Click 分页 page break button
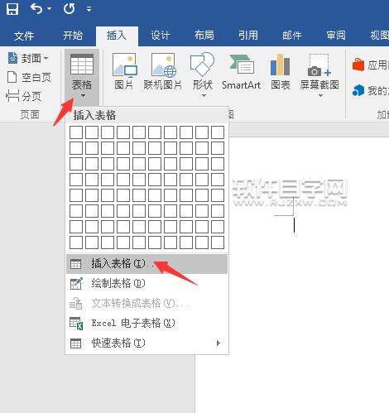Viewport: 389px width, 413px height. point(24,96)
